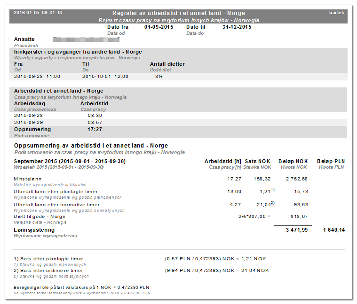Click the PLN total 1 640,14
Viewport: 357px width, 304px height.
point(334,230)
